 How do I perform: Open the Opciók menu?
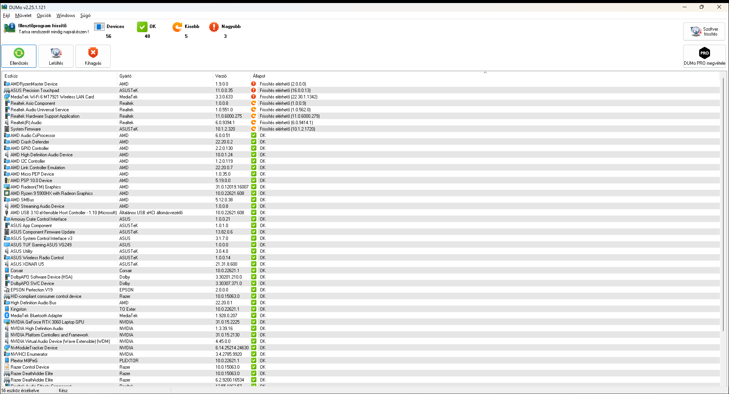44,16
